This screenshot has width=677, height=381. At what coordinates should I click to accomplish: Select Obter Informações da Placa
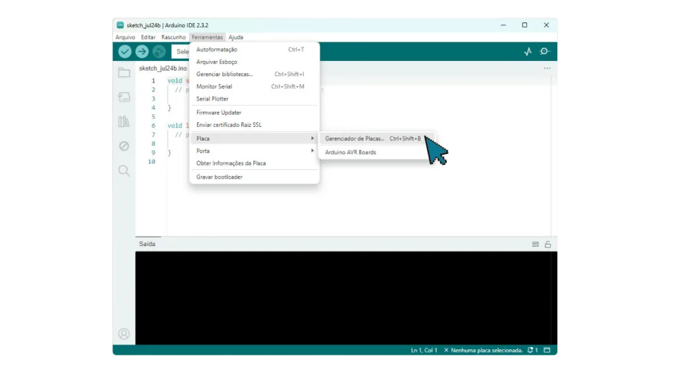pyautogui.click(x=255, y=163)
